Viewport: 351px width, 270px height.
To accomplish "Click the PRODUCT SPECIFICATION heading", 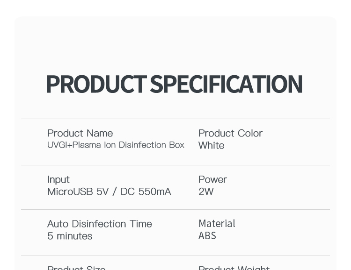I will pyautogui.click(x=175, y=84).
